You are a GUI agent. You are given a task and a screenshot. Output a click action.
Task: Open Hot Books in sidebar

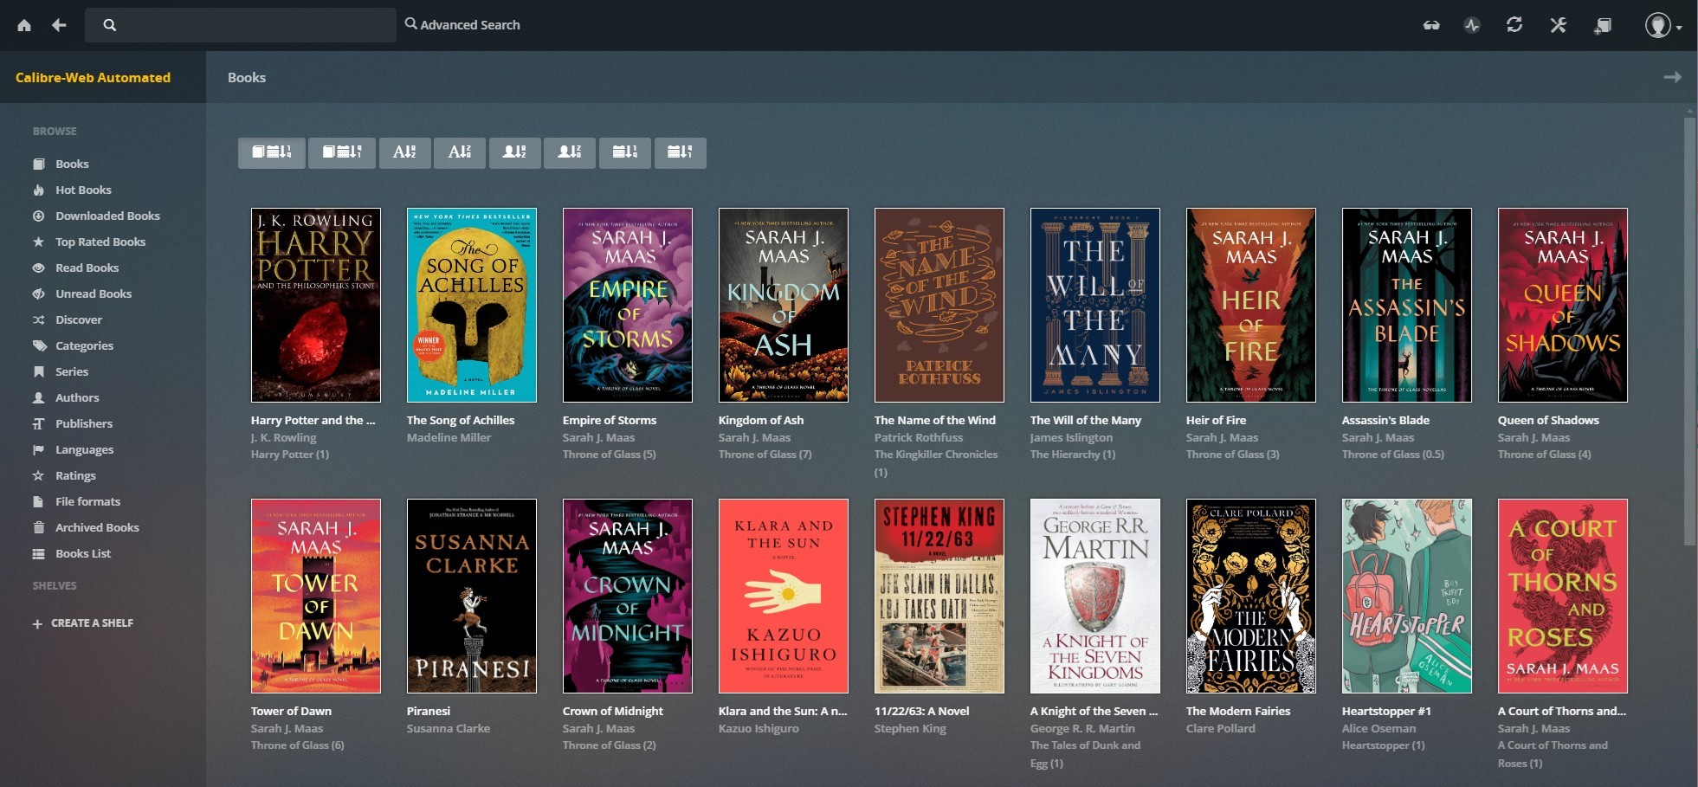click(x=83, y=190)
